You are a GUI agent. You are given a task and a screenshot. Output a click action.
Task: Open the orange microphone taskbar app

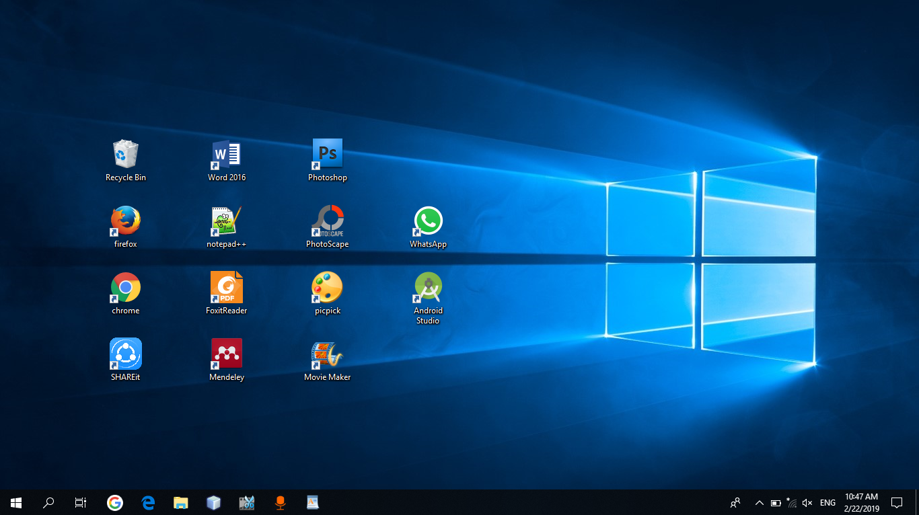[x=280, y=502]
